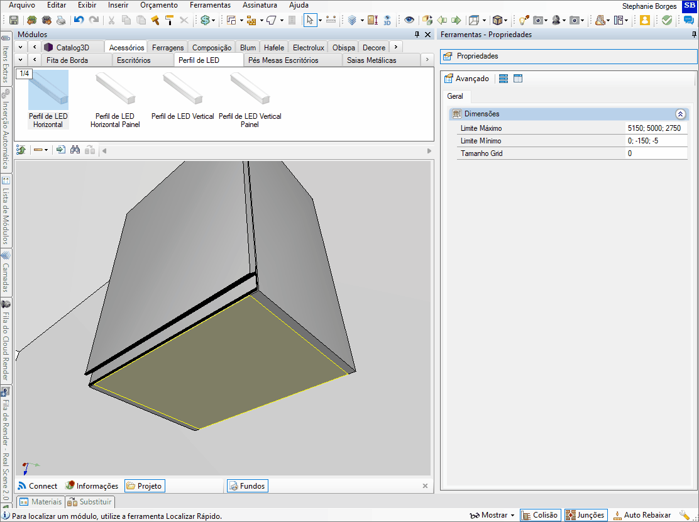Click the light bulb icon in toolbar
The image size is (699, 522).
pyautogui.click(x=523, y=20)
